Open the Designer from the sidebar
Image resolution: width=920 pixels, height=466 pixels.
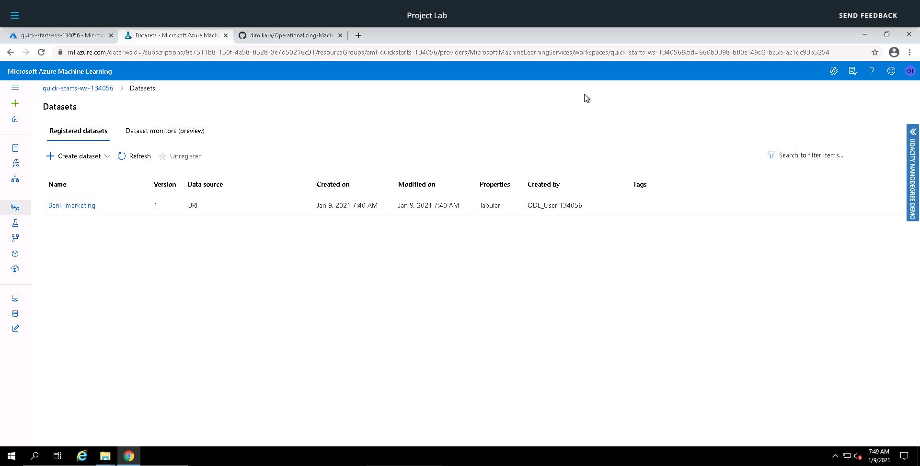tap(15, 178)
